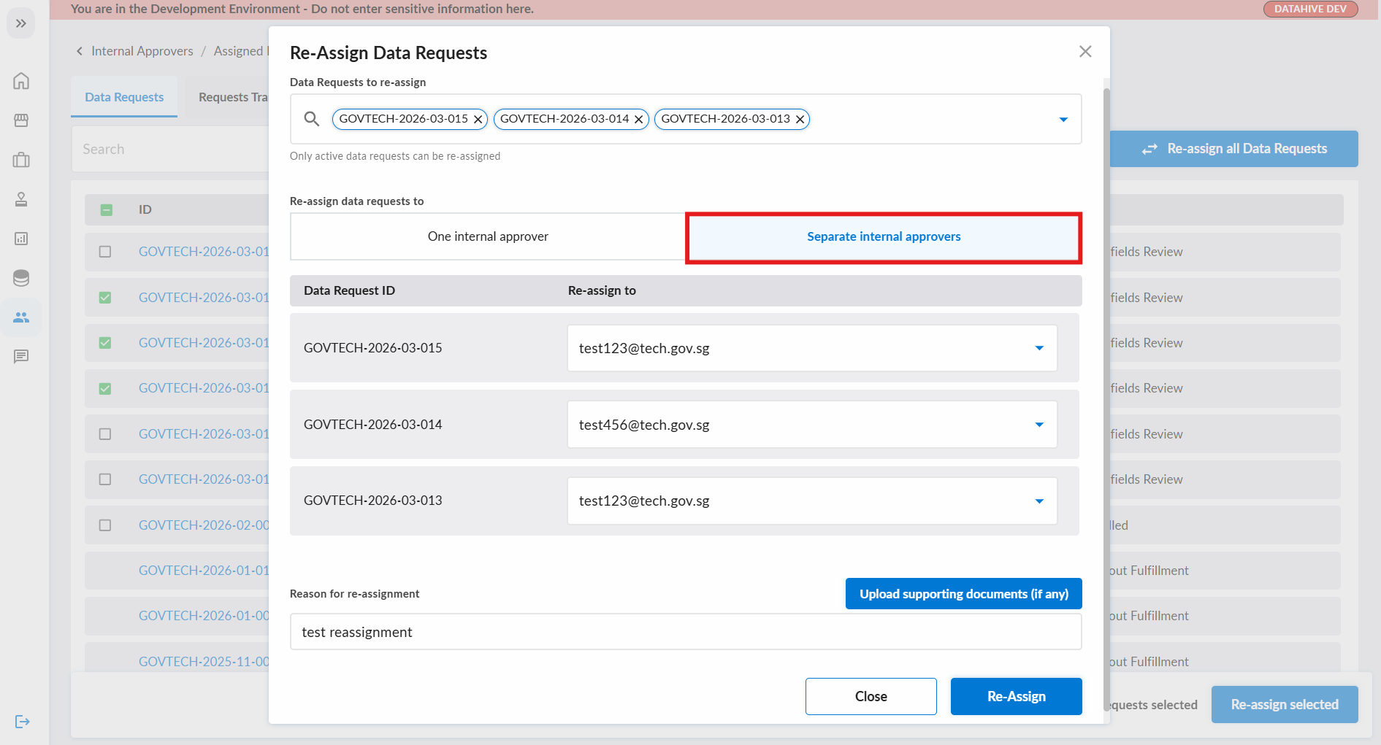
Task: Open the marketplace storefront sidebar icon
Action: click(21, 120)
